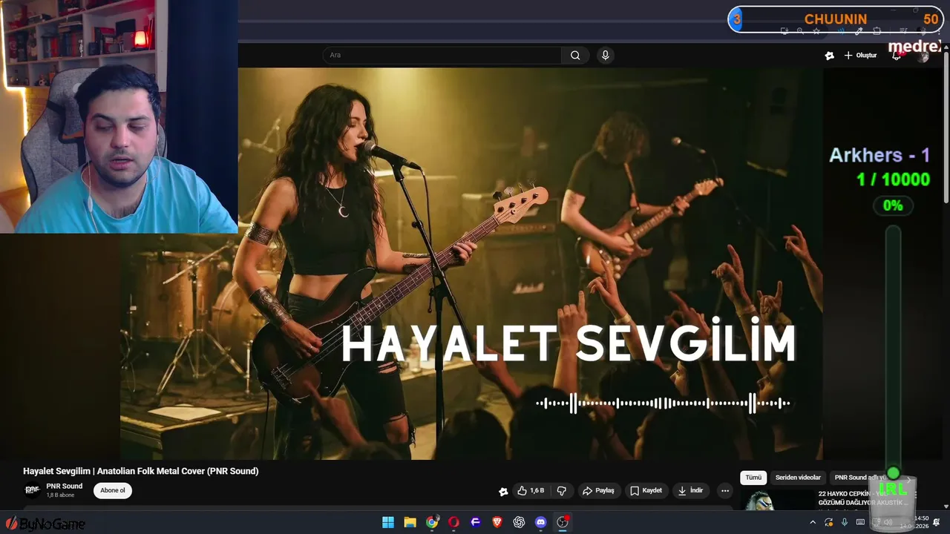Open the account avatar menu
This screenshot has height=534, width=950.
pos(923,56)
